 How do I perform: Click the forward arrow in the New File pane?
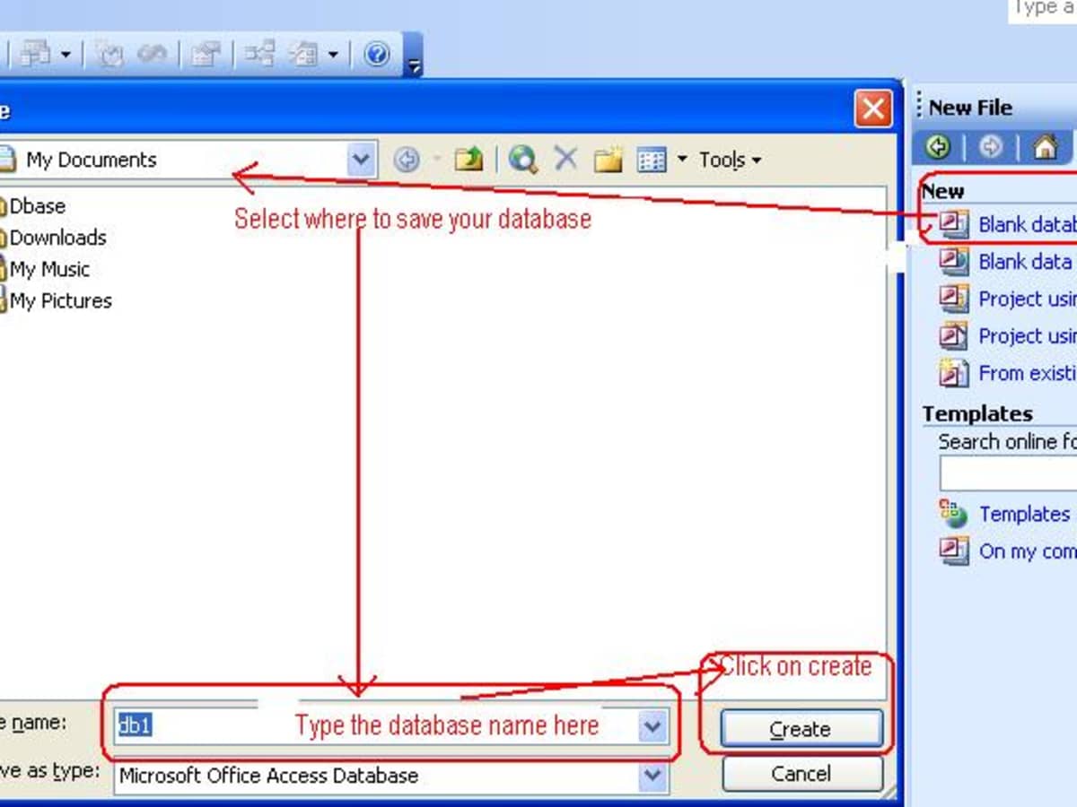coord(991,148)
